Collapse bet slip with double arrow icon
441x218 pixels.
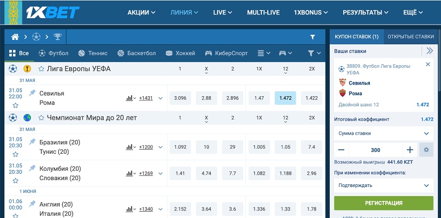(429, 51)
